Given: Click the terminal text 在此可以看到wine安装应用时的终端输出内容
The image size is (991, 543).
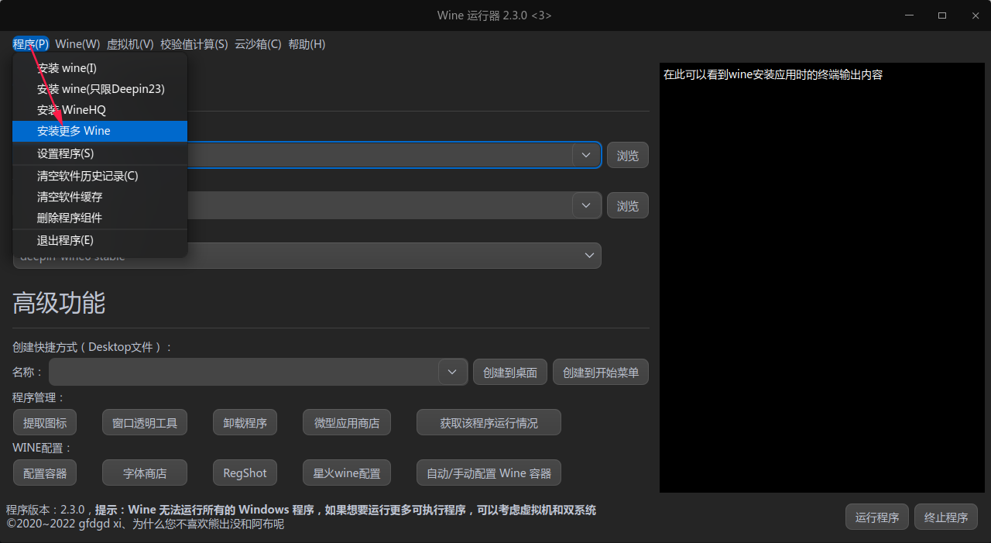Looking at the screenshot, I should click(x=773, y=75).
